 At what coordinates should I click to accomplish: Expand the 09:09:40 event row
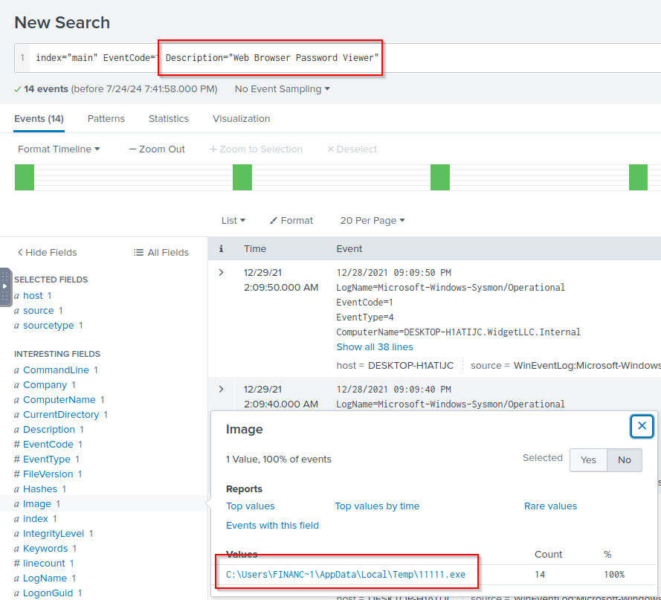pyautogui.click(x=221, y=389)
